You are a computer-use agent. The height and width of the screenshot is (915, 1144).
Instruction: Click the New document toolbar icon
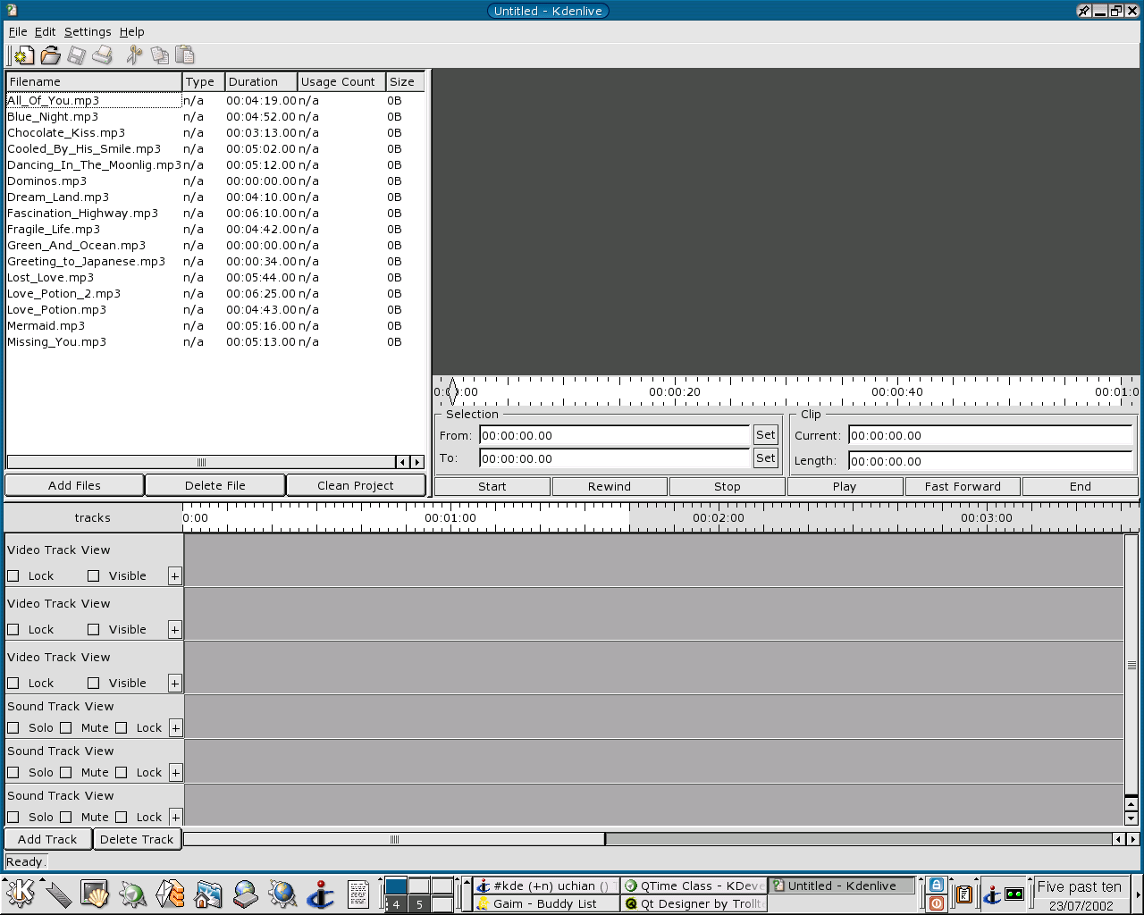point(24,55)
